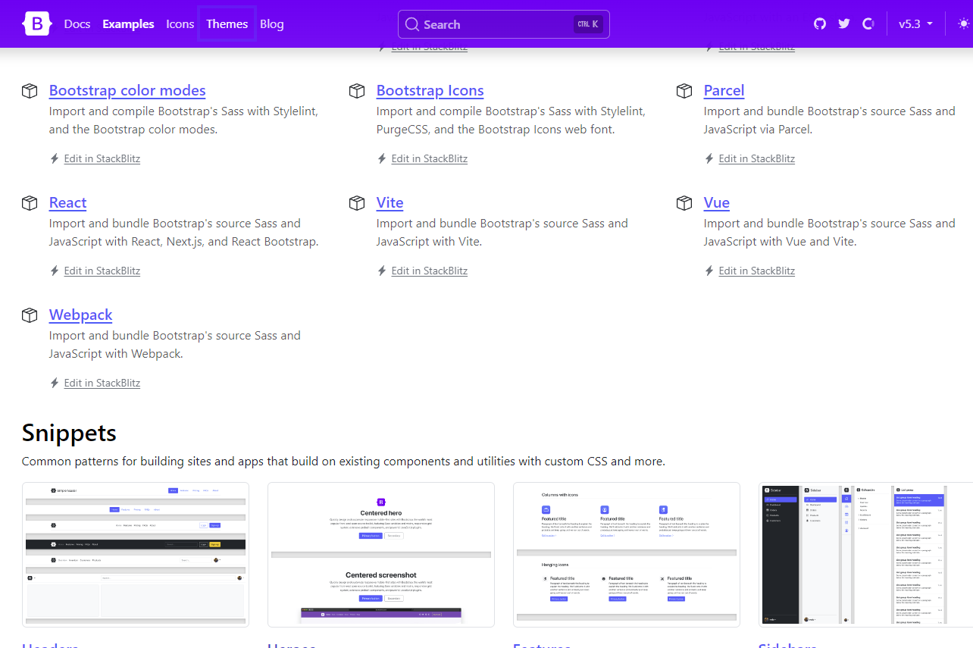Click the Twitter bird icon
The image size is (973, 648).
coord(843,23)
